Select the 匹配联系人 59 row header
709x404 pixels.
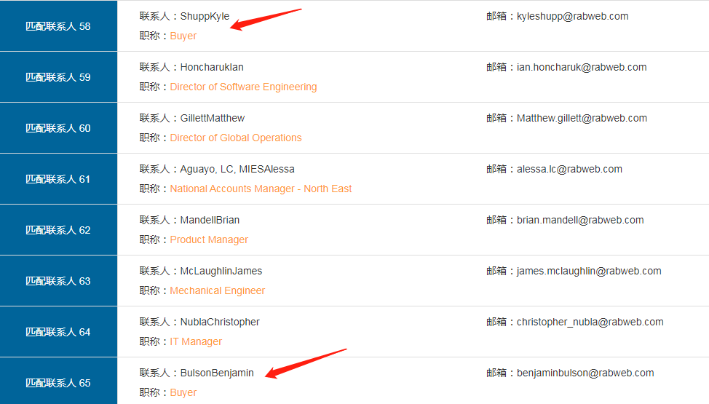click(58, 77)
